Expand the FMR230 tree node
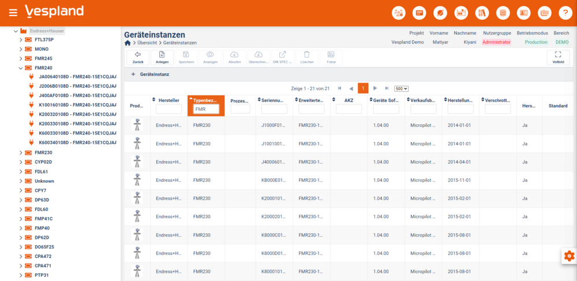This screenshot has height=281, width=577. (21, 153)
